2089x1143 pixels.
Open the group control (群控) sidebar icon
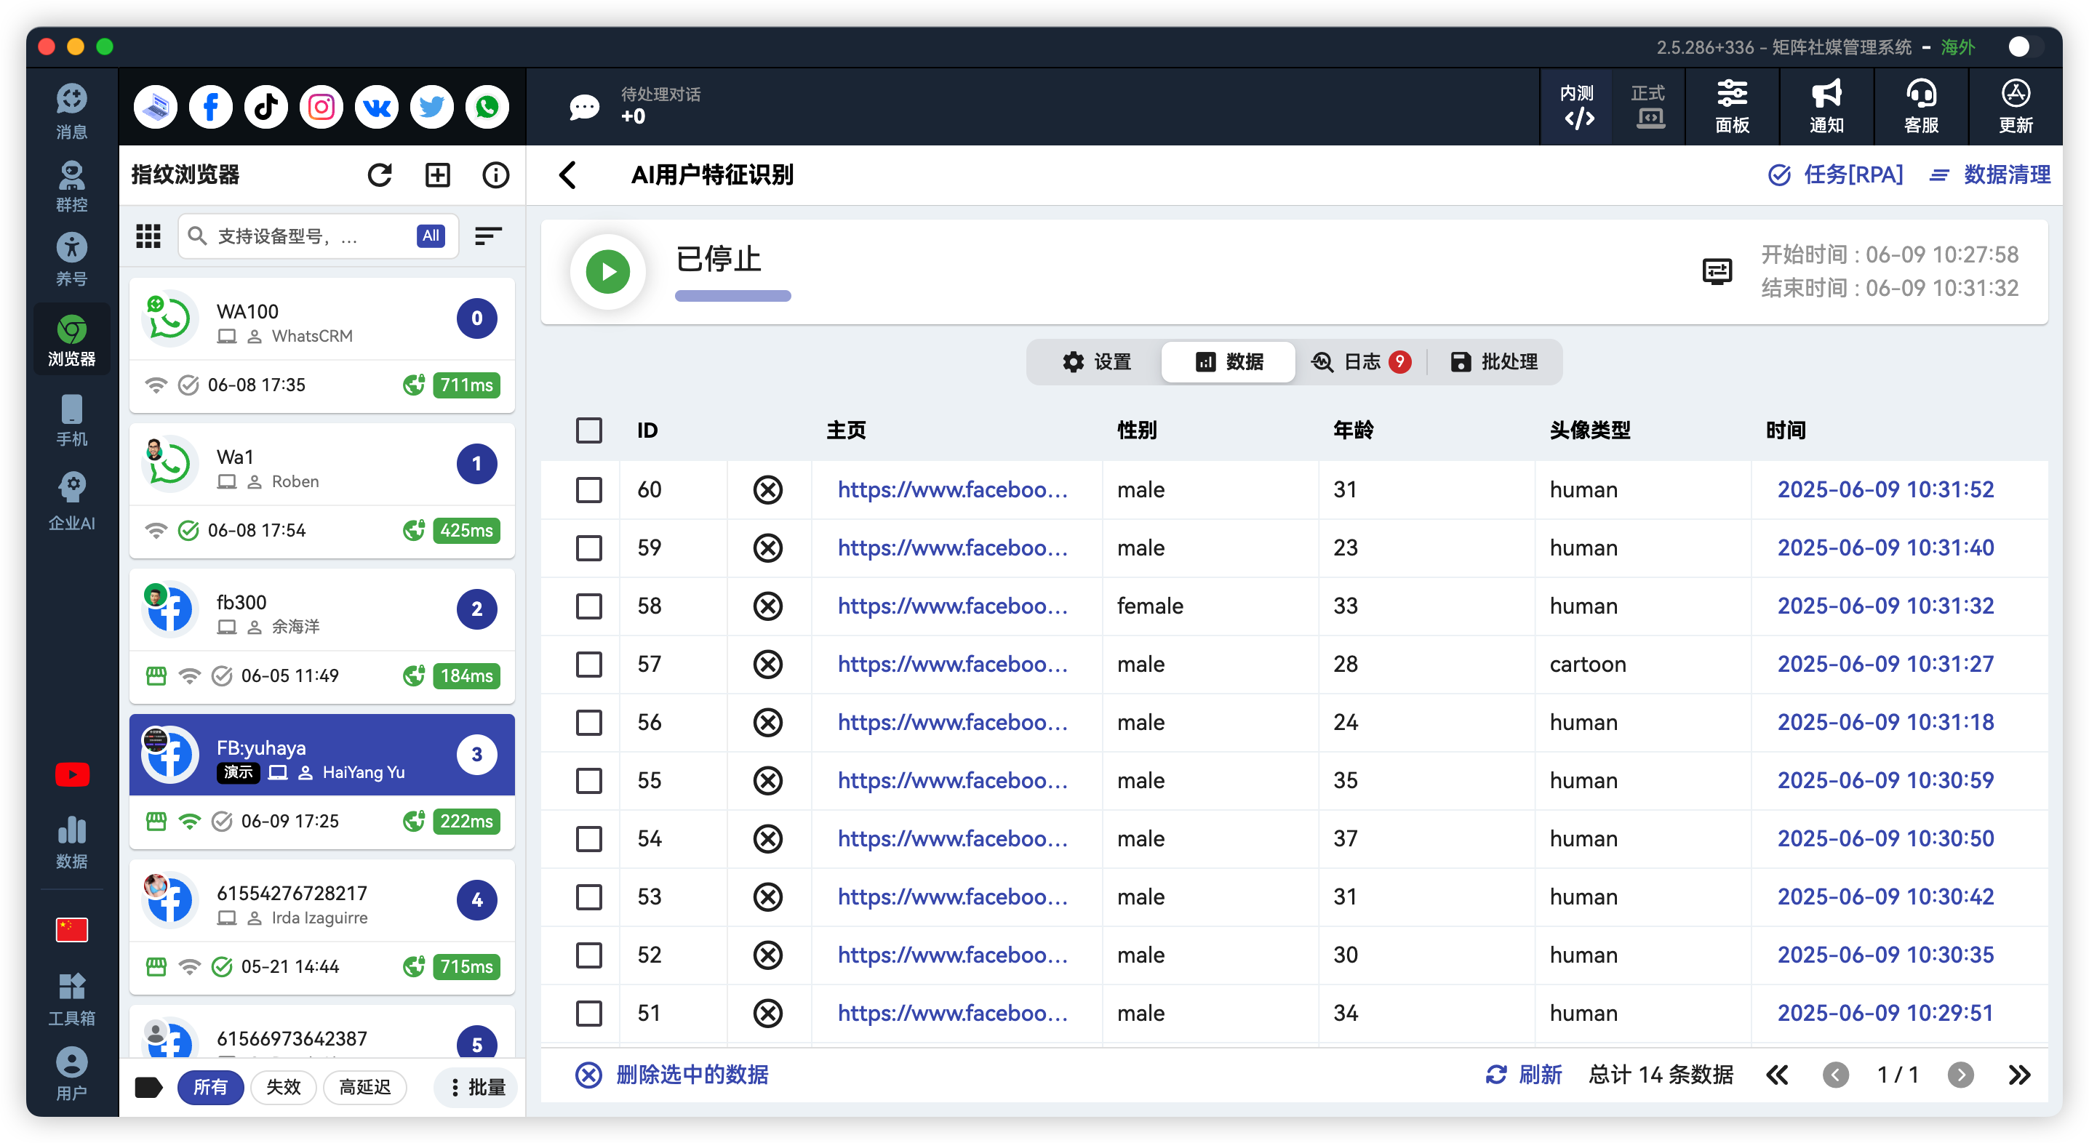[x=71, y=185]
